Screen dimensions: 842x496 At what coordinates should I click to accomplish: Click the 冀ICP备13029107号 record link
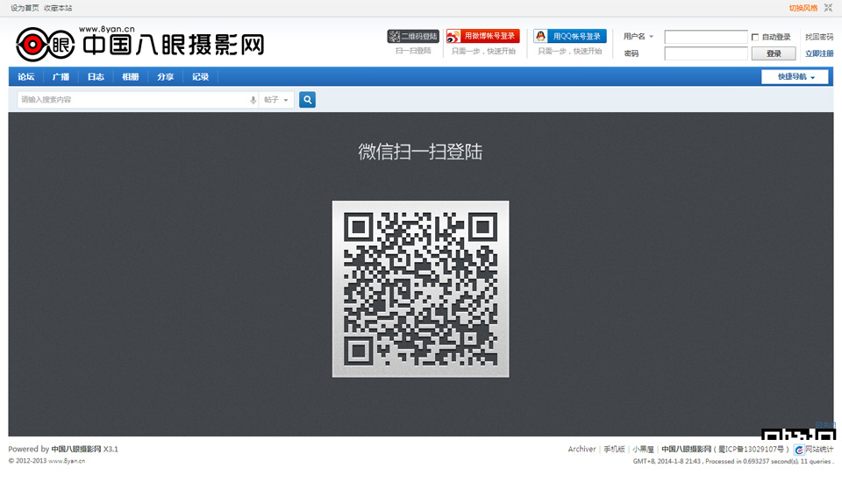point(751,450)
